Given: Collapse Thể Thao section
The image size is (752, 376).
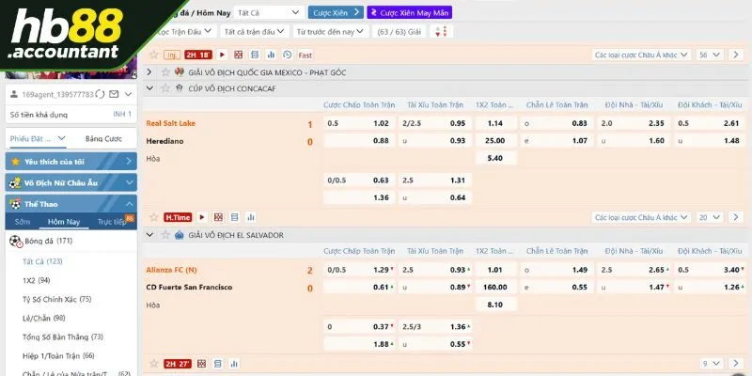Looking at the screenshot, I should tap(71, 204).
